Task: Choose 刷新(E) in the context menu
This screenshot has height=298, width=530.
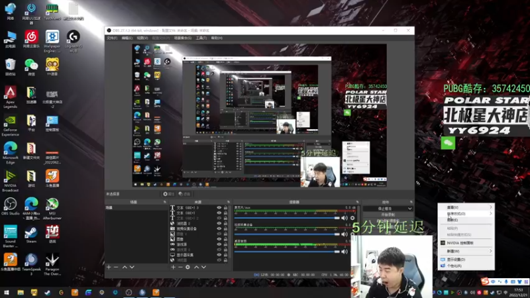Action: [x=466, y=220]
